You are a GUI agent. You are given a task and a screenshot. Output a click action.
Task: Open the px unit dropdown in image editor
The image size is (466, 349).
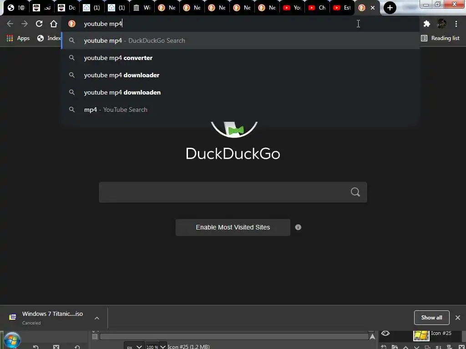(x=134, y=346)
